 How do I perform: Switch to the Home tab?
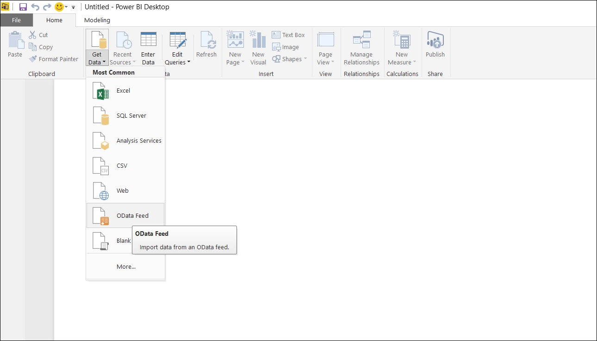tap(54, 20)
